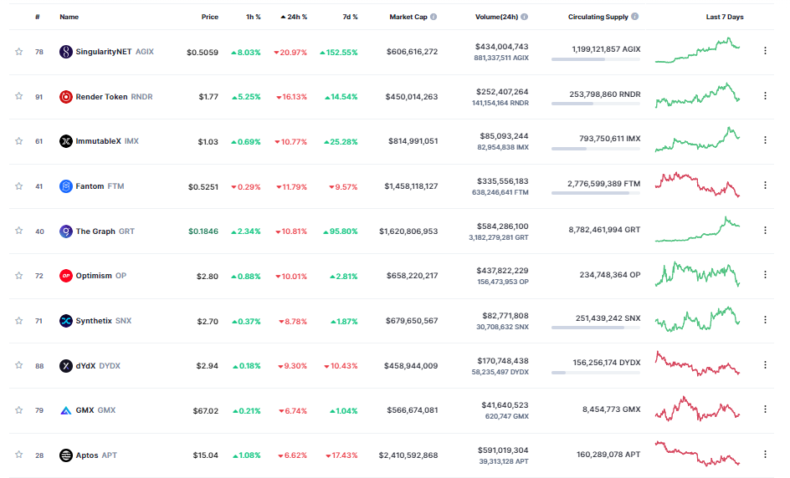Screen dimensions: 790x478
Task: Click the GMX triangle logo icon
Action: point(66,410)
